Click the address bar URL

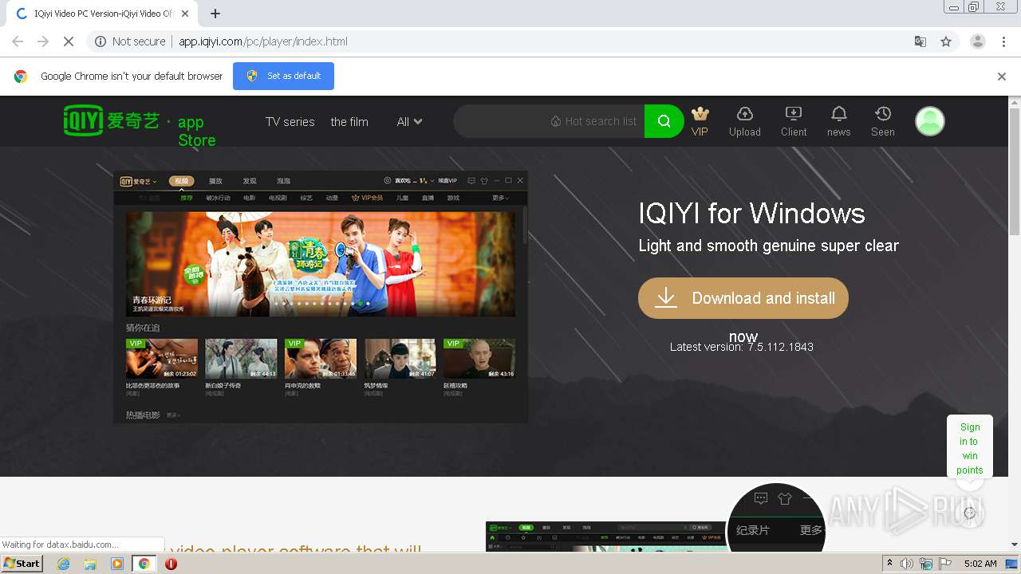[263, 41]
